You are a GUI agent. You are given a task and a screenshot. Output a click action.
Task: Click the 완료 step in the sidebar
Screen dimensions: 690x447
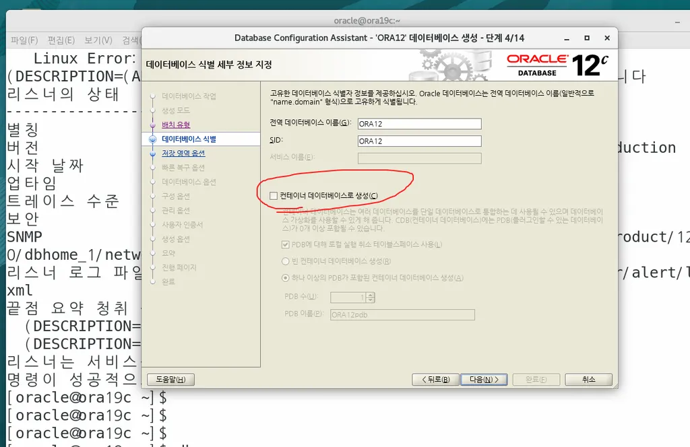[x=168, y=282]
